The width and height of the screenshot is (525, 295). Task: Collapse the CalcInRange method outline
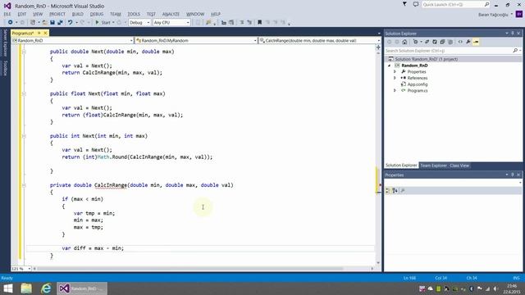(x=24, y=185)
